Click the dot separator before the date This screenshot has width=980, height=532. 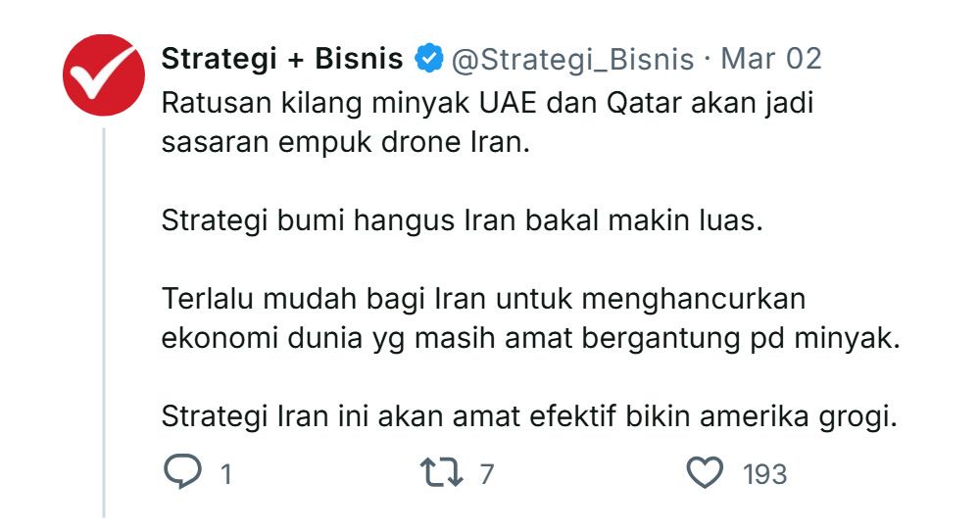[707, 59]
